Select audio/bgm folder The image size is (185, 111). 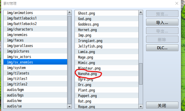click(x=35, y=90)
